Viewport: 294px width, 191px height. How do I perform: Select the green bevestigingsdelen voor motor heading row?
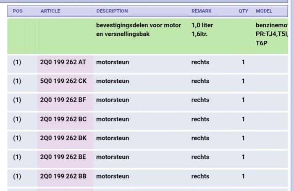coord(139,29)
